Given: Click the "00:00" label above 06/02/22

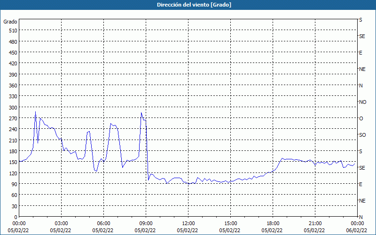Looking at the screenshot, I should (357, 224).
